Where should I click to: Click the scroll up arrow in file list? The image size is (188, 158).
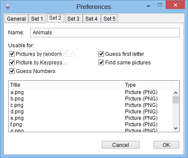coord(175,93)
